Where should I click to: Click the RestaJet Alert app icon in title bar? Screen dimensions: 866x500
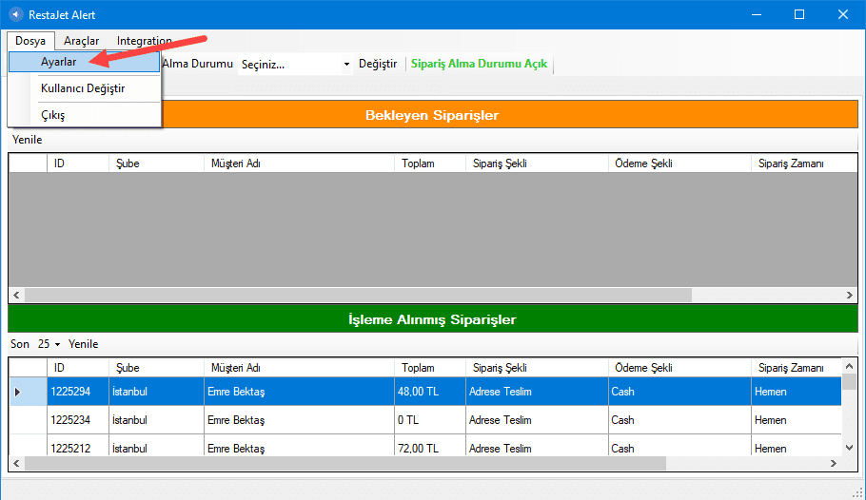[x=14, y=15]
